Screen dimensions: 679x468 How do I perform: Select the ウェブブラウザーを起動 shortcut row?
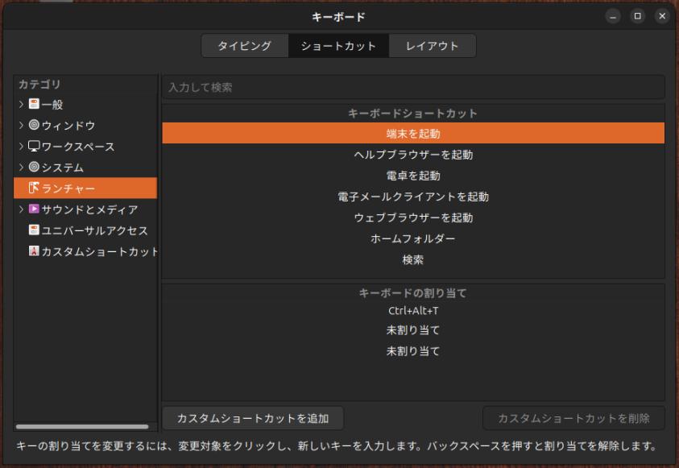tap(413, 217)
